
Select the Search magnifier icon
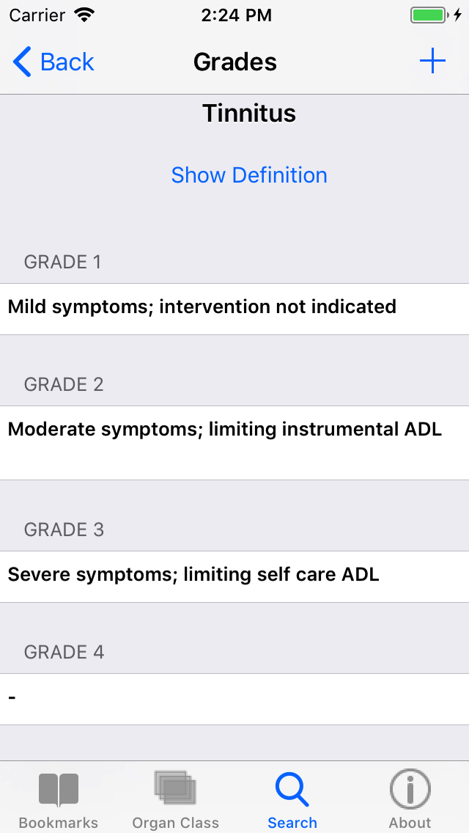[292, 790]
